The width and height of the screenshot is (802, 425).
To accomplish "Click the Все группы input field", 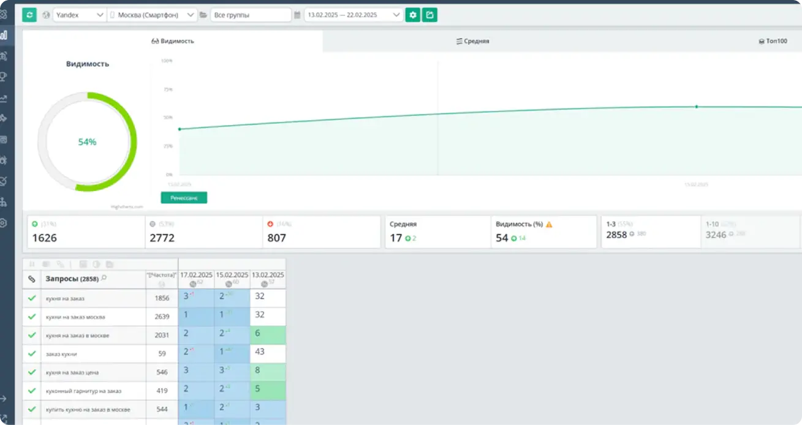I will tap(251, 15).
